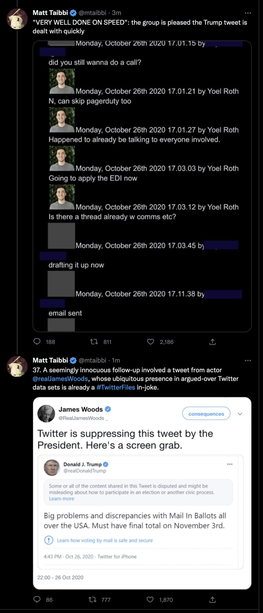263x613 pixels.
Task: Click the Learn more link in Trump tweet
Action: point(61,499)
